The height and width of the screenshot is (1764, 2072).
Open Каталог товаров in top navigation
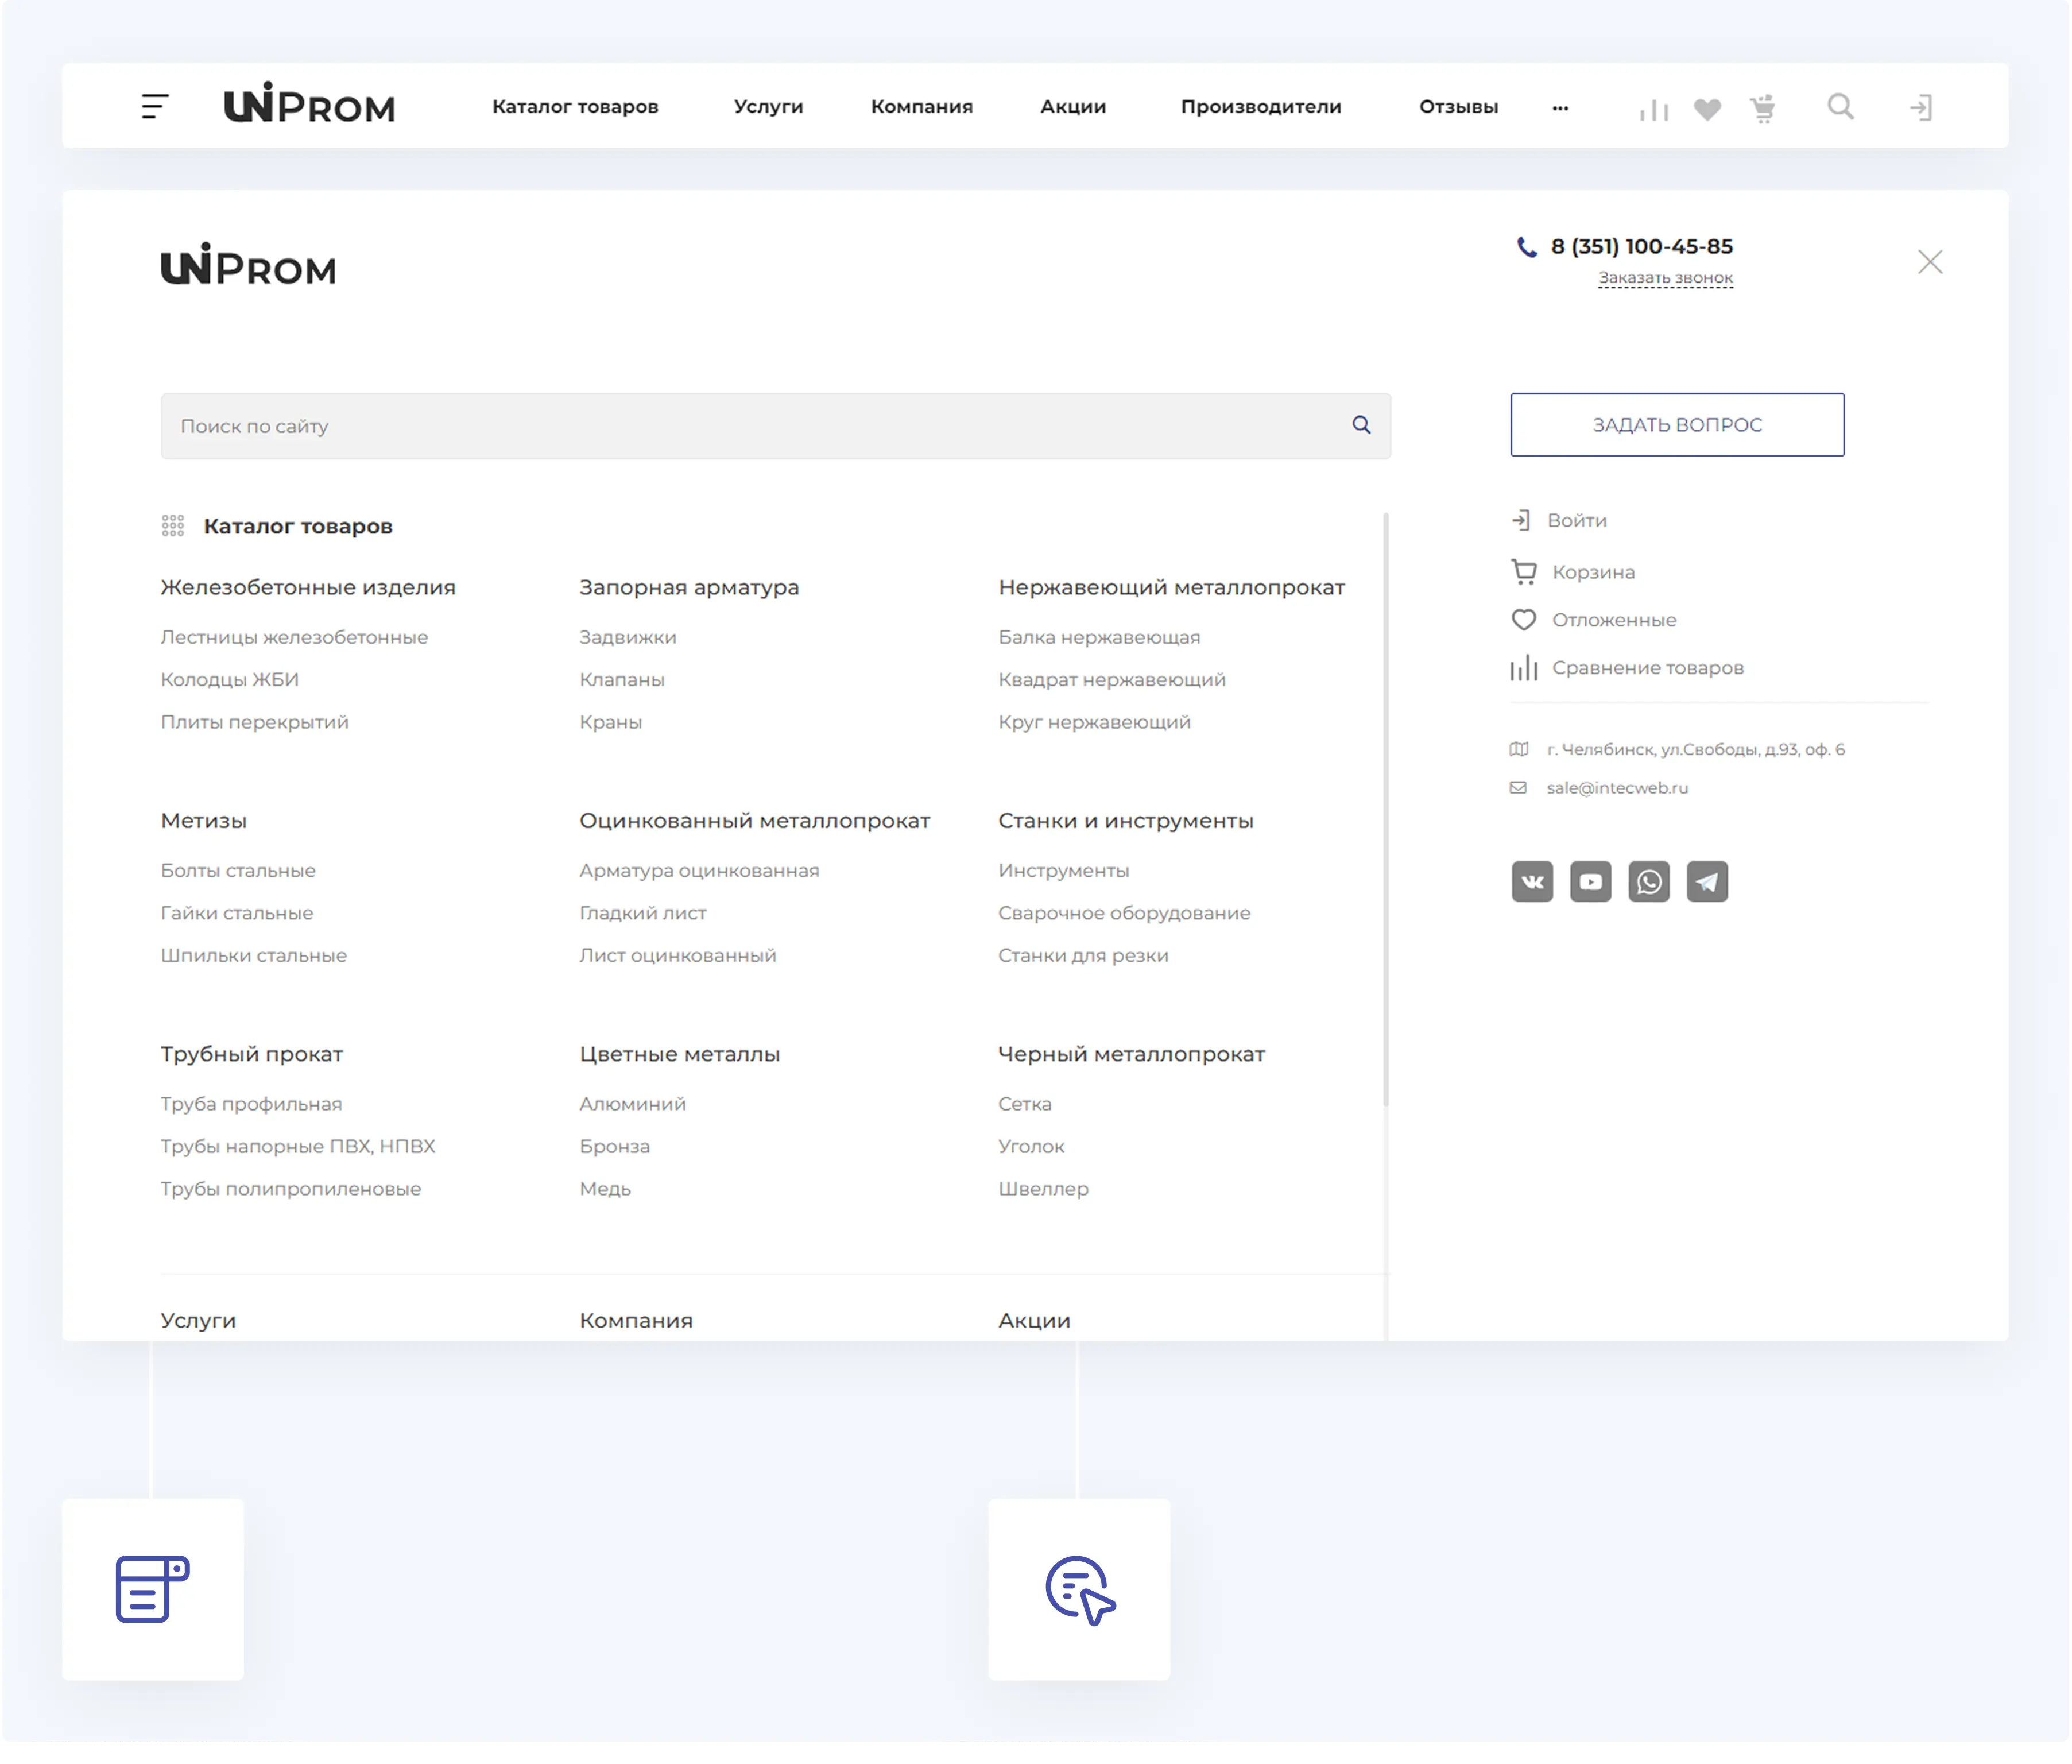[575, 106]
